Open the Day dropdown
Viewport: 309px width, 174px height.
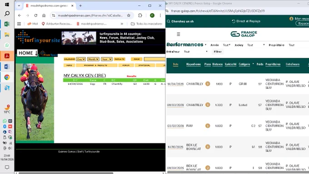pyautogui.click(x=81, y=59)
